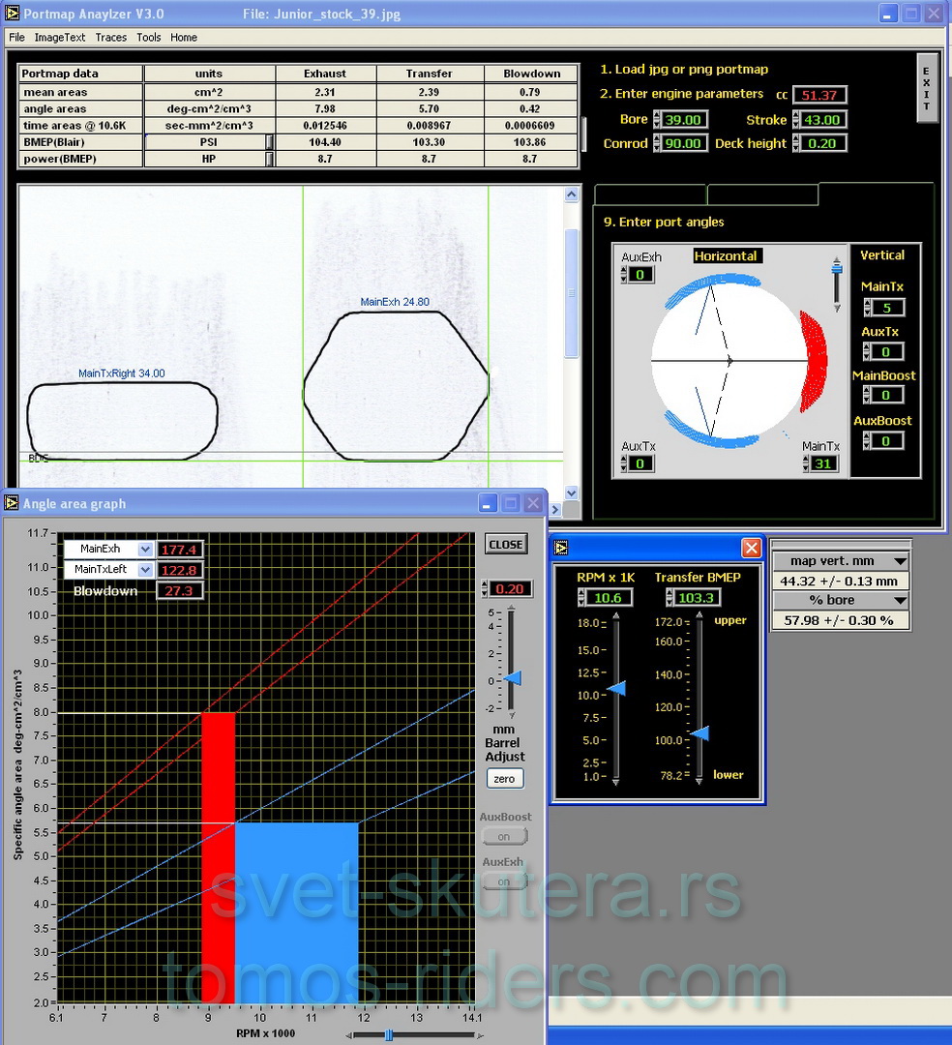Viewport: 952px width, 1045px height.
Task: Click the RPM x 1K slider handle
Action: 615,688
